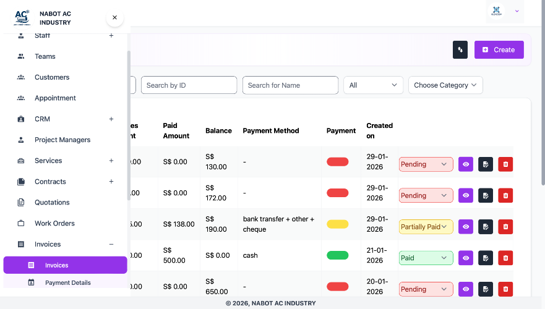Delete the Partially Paid invoice
The height and width of the screenshot is (309, 545).
505,227
